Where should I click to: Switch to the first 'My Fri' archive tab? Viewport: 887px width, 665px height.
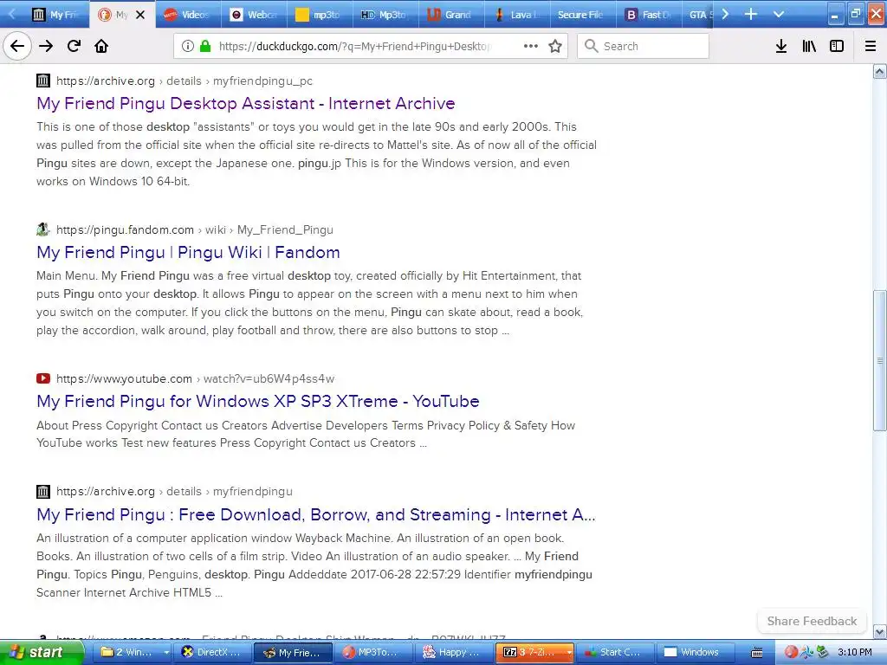[x=55, y=15]
